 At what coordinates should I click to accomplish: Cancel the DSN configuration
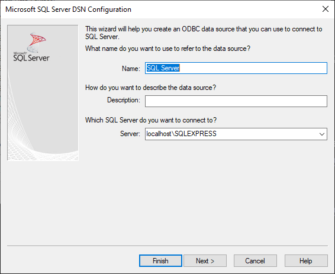tap(255, 260)
